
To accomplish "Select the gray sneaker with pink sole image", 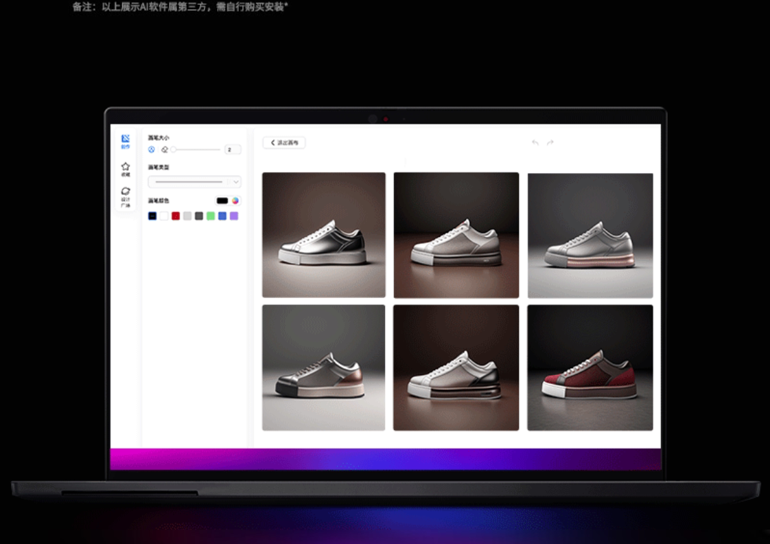I will [590, 236].
